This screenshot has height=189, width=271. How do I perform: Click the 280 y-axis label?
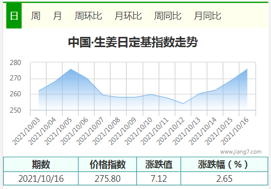(15, 62)
